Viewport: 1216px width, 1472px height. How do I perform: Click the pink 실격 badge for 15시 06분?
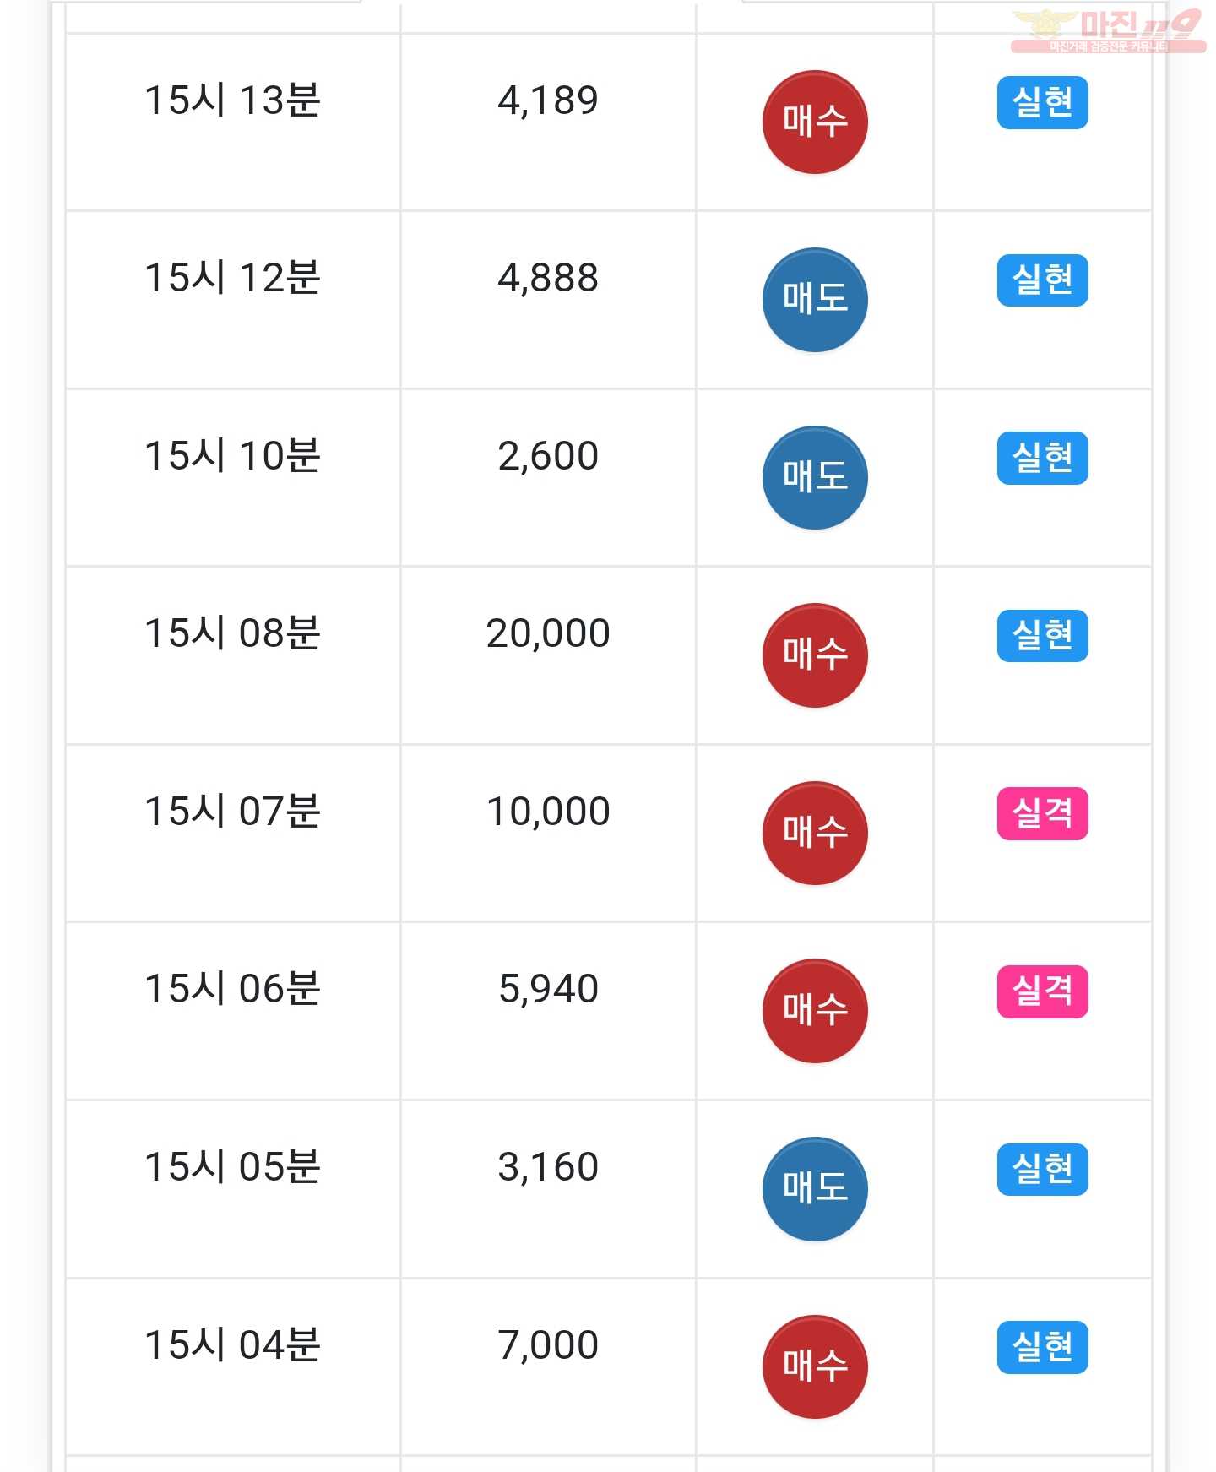click(x=1042, y=991)
